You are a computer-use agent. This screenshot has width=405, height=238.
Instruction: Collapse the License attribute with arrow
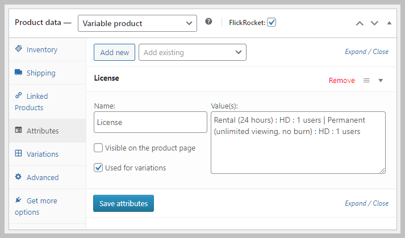(381, 81)
